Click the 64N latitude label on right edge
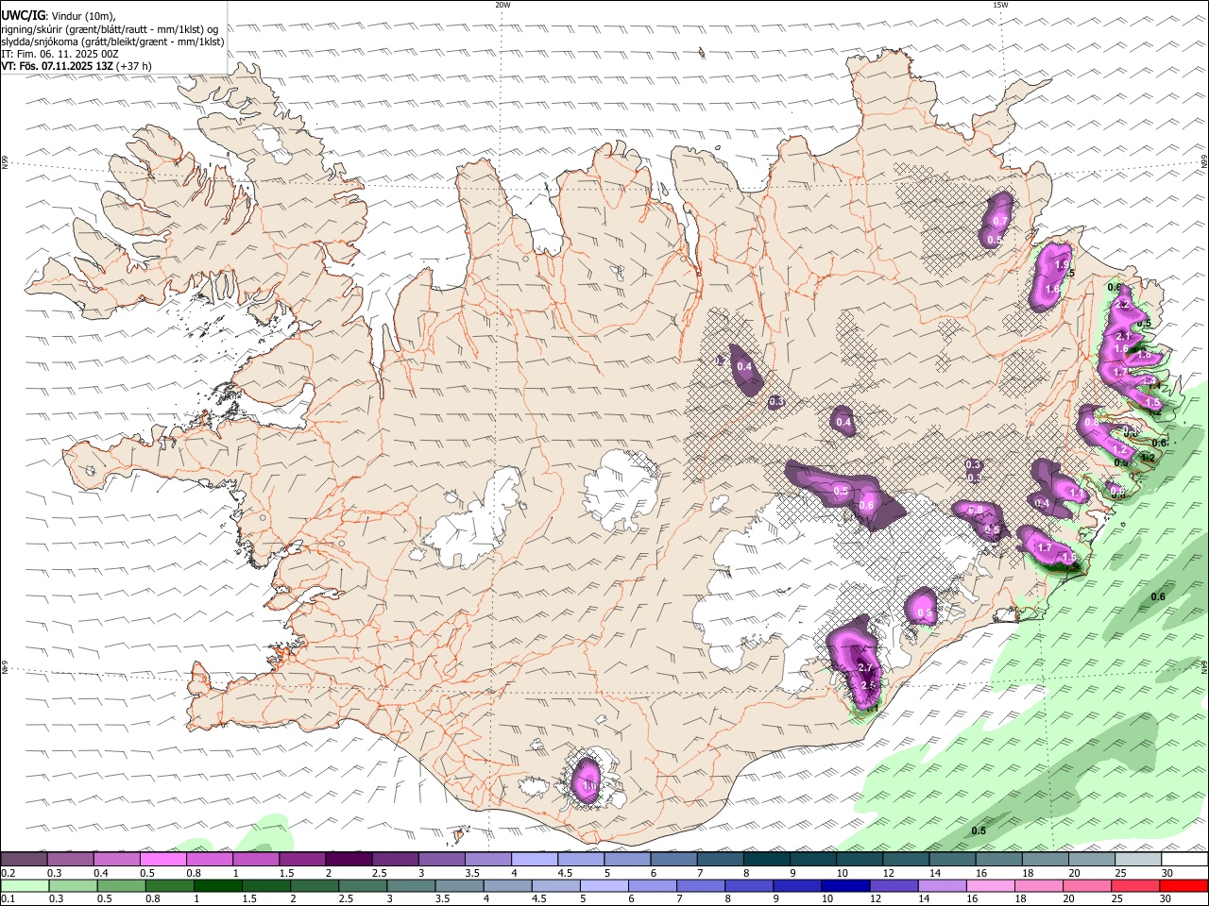The image size is (1209, 906). [x=1204, y=667]
